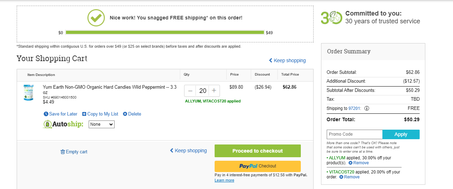Click the Apply promo code button

point(401,134)
